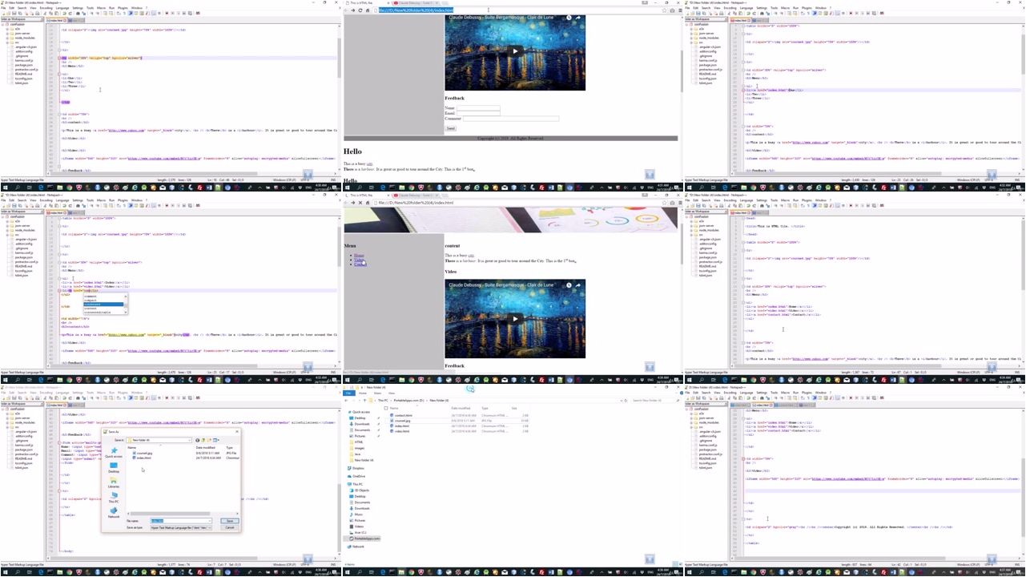Click bookmark star in browser with highlighted URL
The width and height of the screenshot is (1026, 577).
[664, 10]
